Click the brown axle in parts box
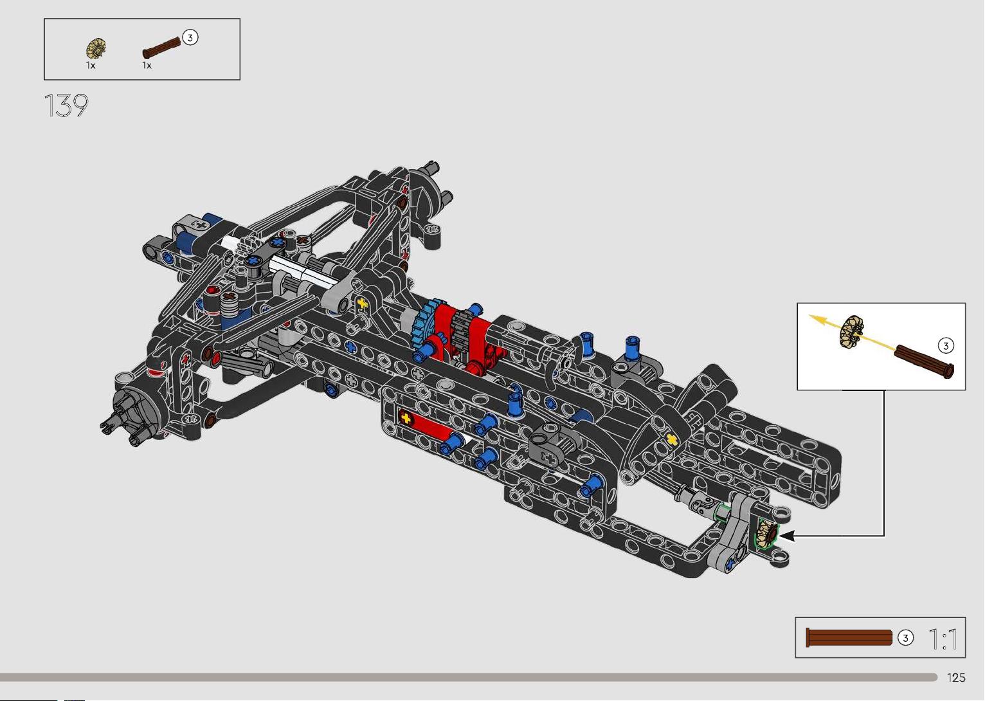The width and height of the screenshot is (985, 701). [x=162, y=48]
